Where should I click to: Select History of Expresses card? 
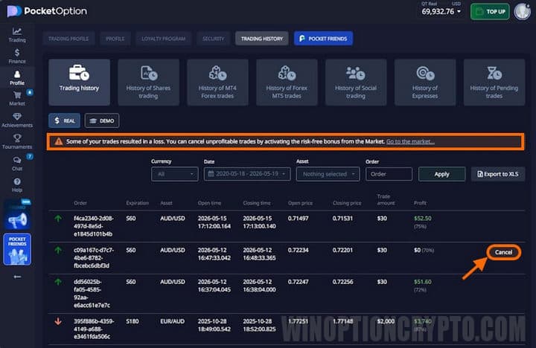coord(425,82)
